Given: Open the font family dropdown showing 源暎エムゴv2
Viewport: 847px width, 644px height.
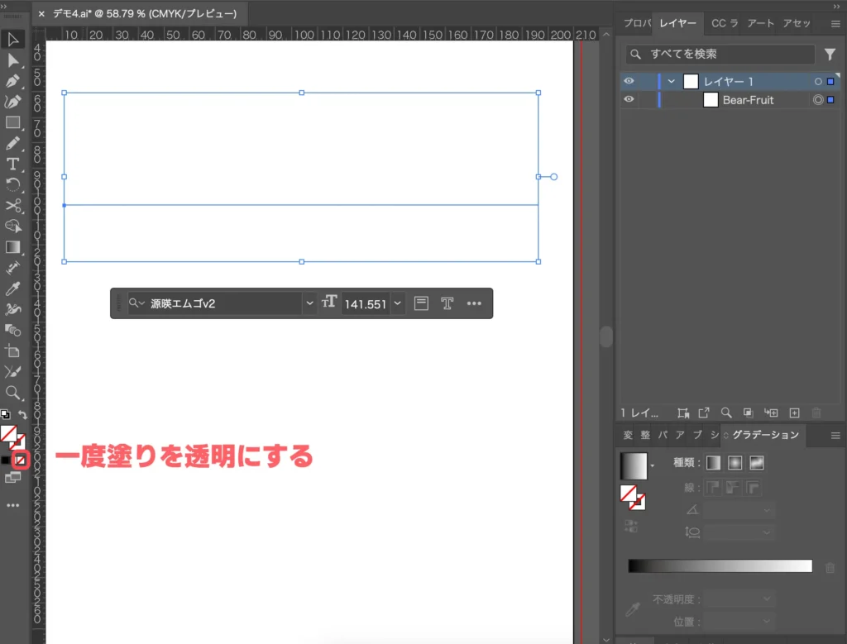Looking at the screenshot, I should [309, 303].
